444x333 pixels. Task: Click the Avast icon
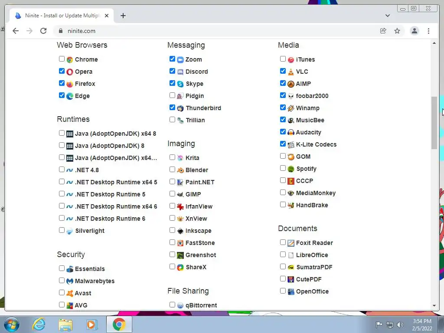[x=70, y=294]
